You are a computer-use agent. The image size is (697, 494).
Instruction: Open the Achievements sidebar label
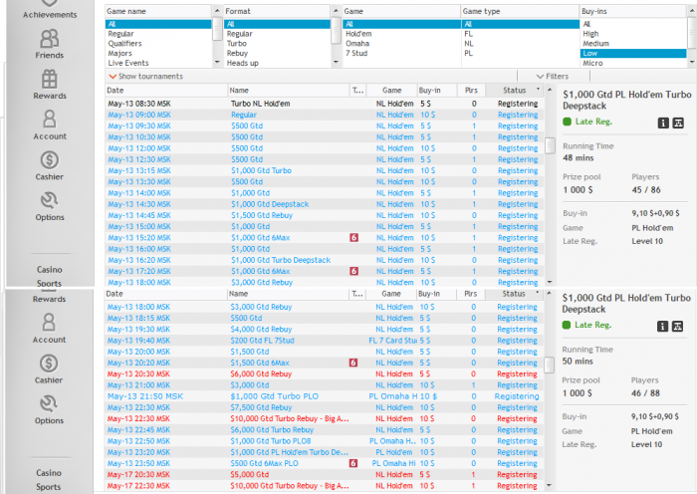(50, 15)
